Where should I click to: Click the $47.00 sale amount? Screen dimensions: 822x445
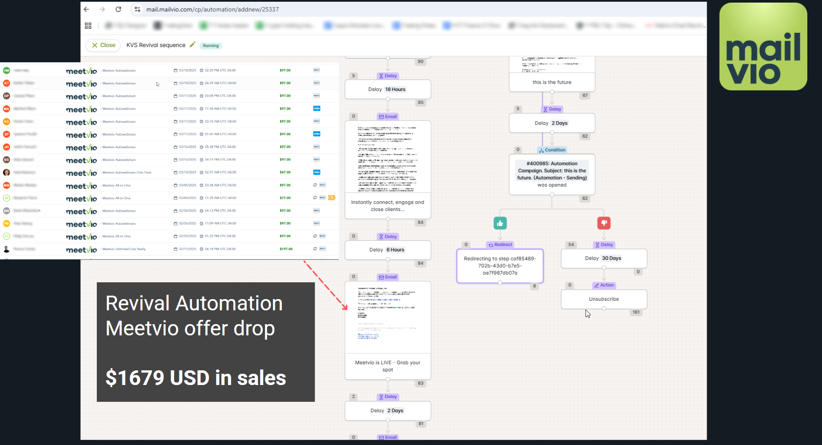coord(285,172)
